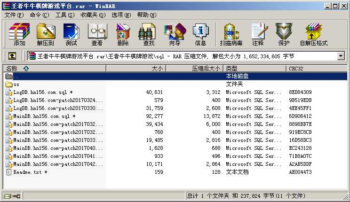Click the 注释 (Comment) toolbar icon
Viewport: 350px width, 202px height.
click(x=259, y=31)
